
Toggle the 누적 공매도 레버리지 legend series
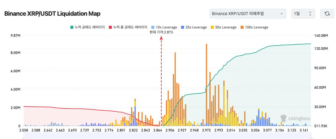(87, 27)
